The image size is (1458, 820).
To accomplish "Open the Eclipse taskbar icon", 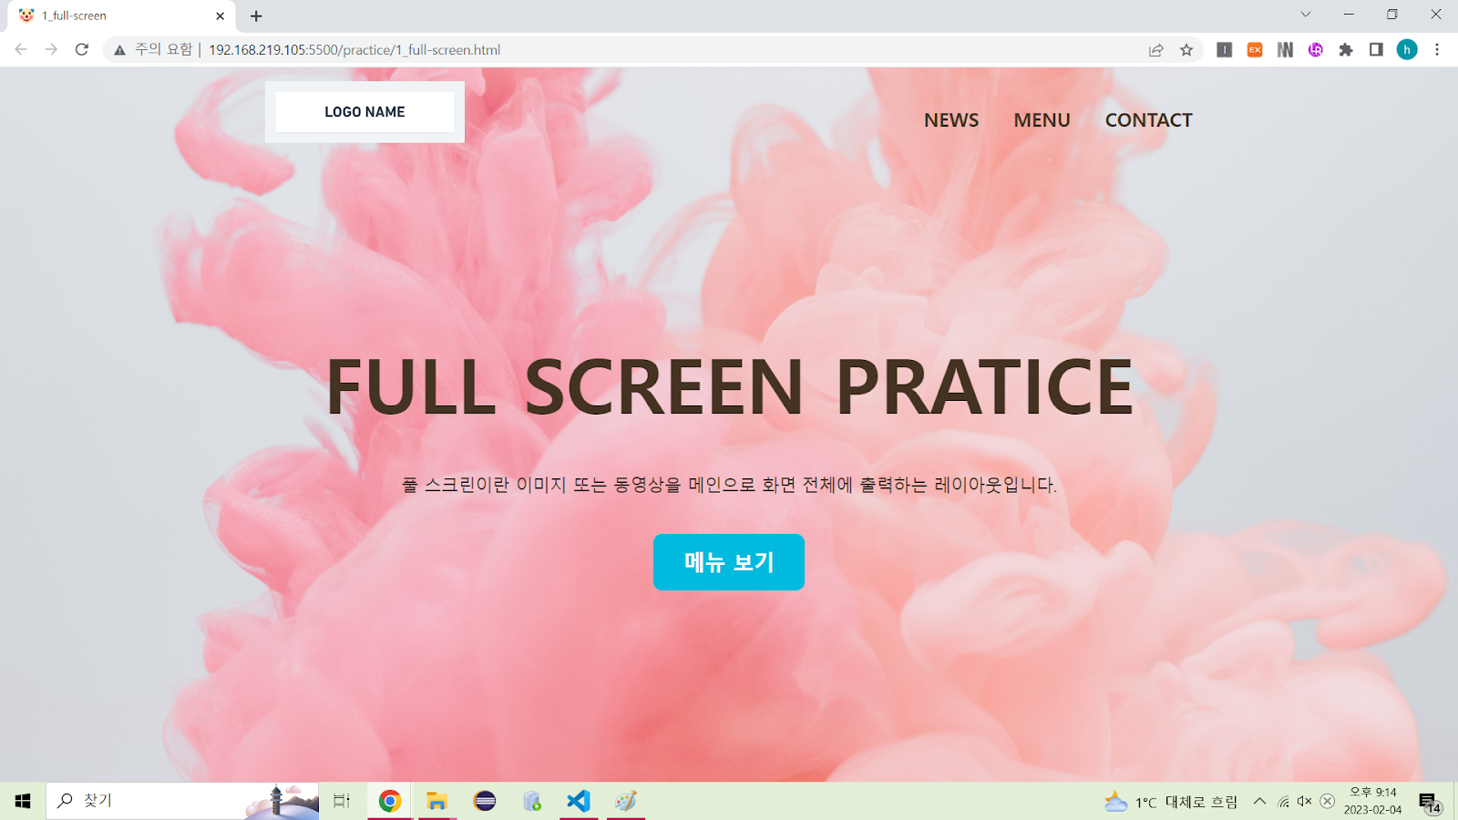I will (485, 801).
